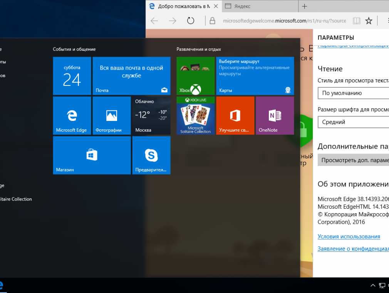This screenshot has width=389, height=293.
Task: Open Заявление о конфиденциальности link
Action: click(x=353, y=249)
